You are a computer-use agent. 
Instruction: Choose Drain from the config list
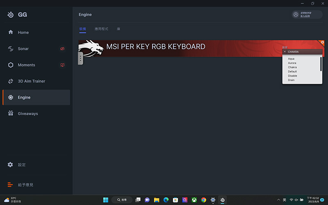coord(291,80)
